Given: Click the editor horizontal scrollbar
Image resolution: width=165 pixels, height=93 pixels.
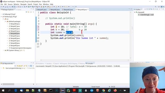Looking at the screenshot, I should click(x=85, y=60).
